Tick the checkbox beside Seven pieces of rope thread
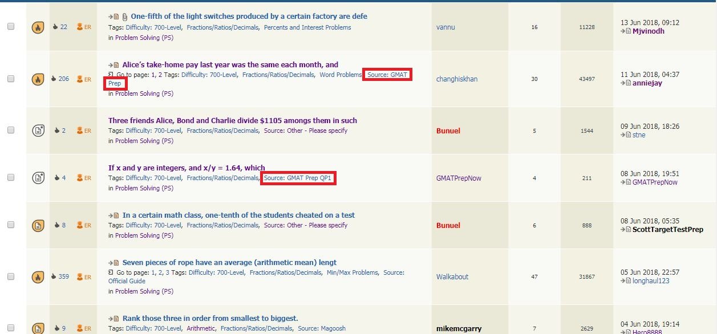The width and height of the screenshot is (717, 334). coord(11,277)
